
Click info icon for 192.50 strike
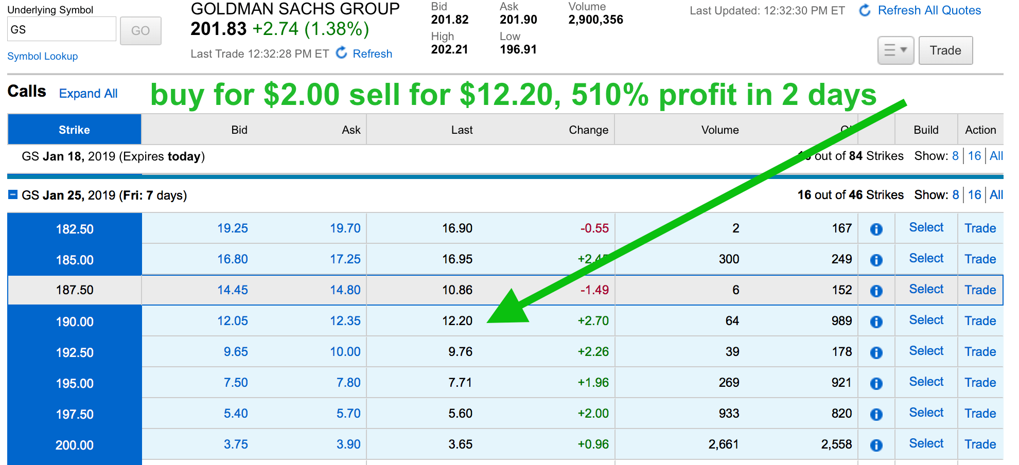pyautogui.click(x=876, y=352)
